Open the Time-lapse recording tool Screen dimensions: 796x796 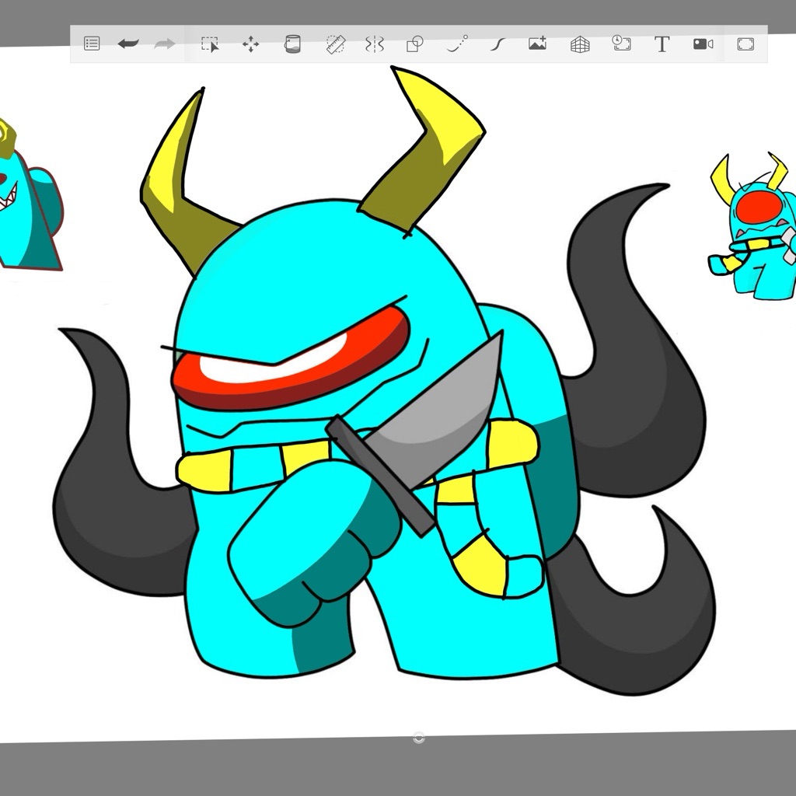621,44
